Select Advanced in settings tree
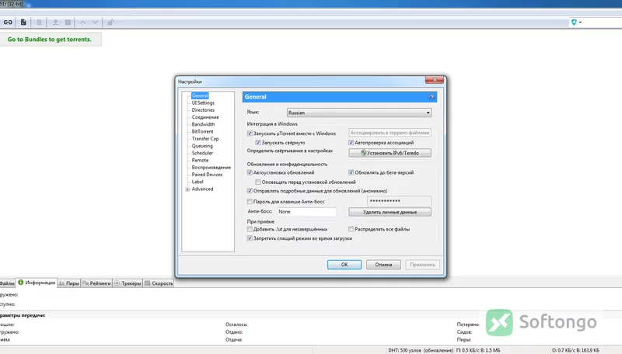Screen dimensions: 622x354 [x=202, y=189]
